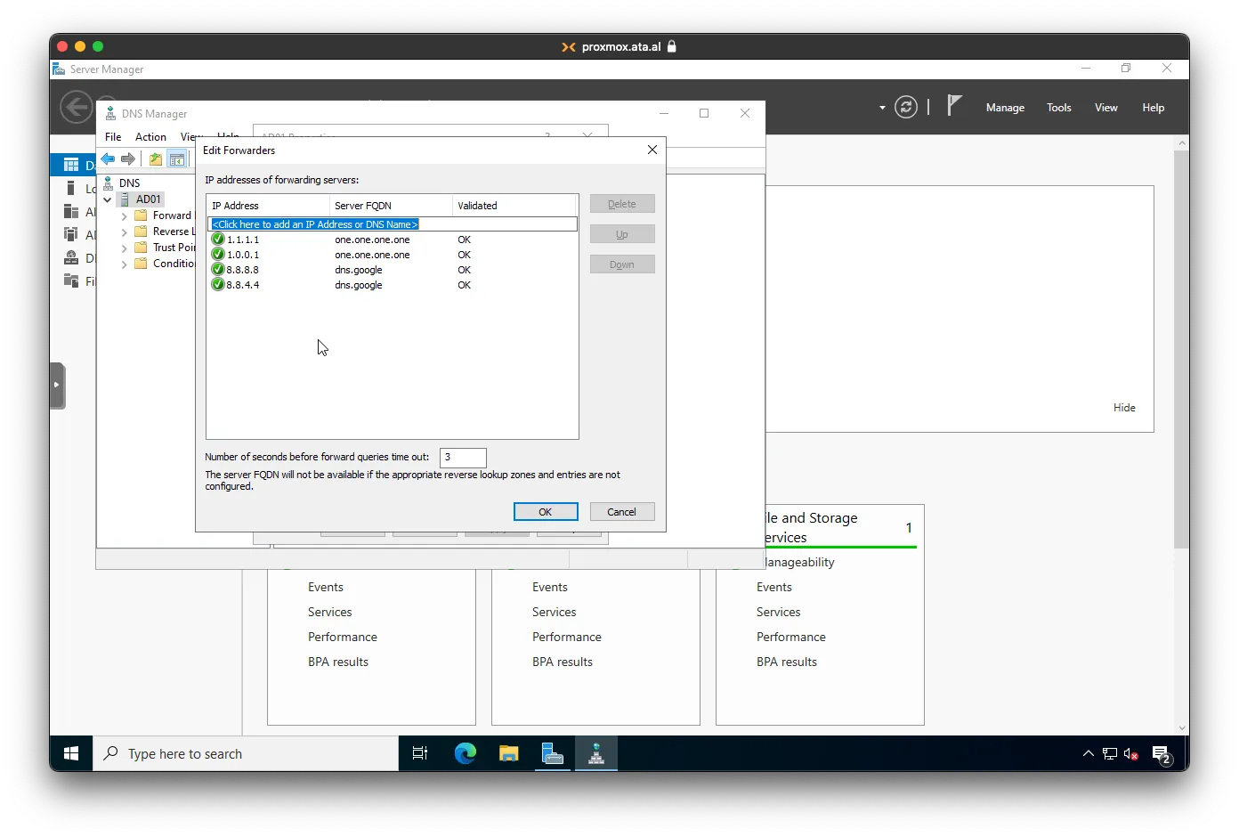Open Windows Start menu
The height and width of the screenshot is (837, 1239).
71,753
